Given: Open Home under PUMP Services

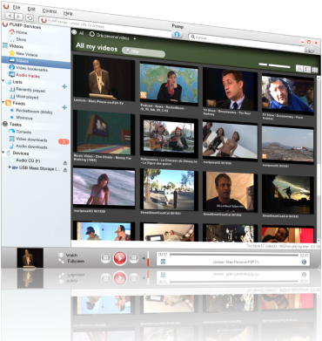Looking at the screenshot, I should point(18,32).
